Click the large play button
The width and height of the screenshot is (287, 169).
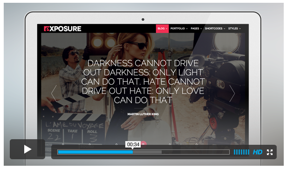[x=27, y=149]
